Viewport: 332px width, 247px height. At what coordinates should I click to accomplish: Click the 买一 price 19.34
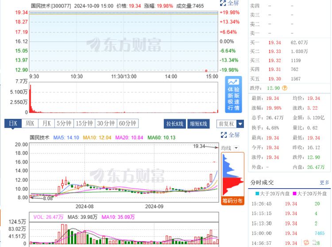pos(274,42)
